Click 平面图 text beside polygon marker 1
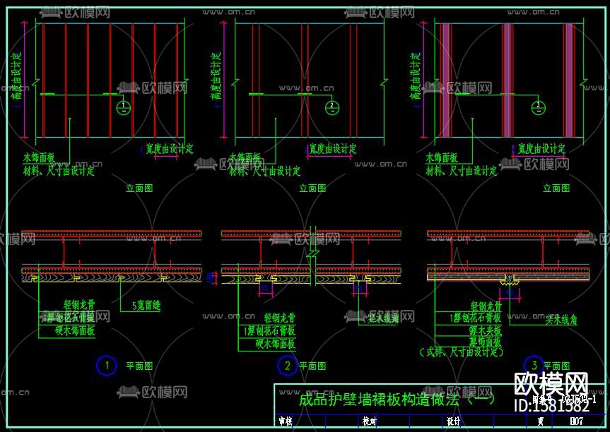The image size is (610, 432). click(139, 366)
